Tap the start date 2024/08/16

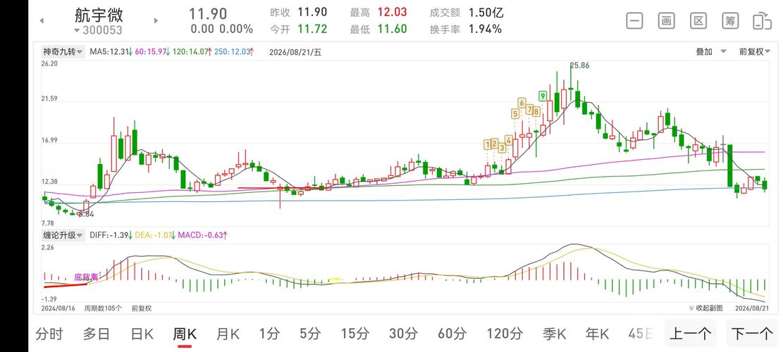57,308
